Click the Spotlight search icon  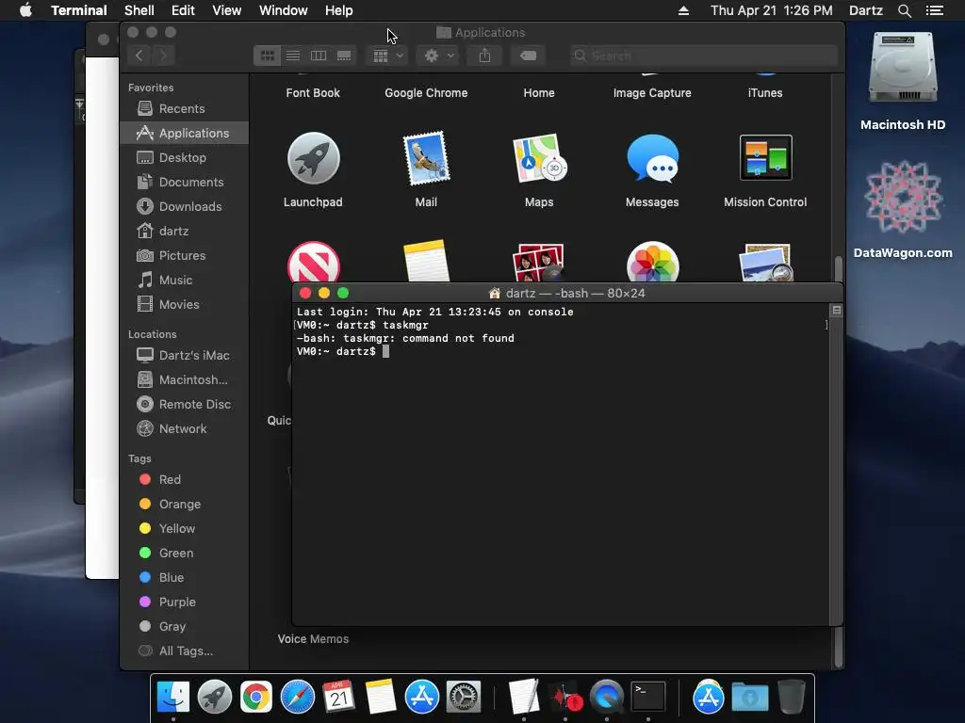pos(904,10)
